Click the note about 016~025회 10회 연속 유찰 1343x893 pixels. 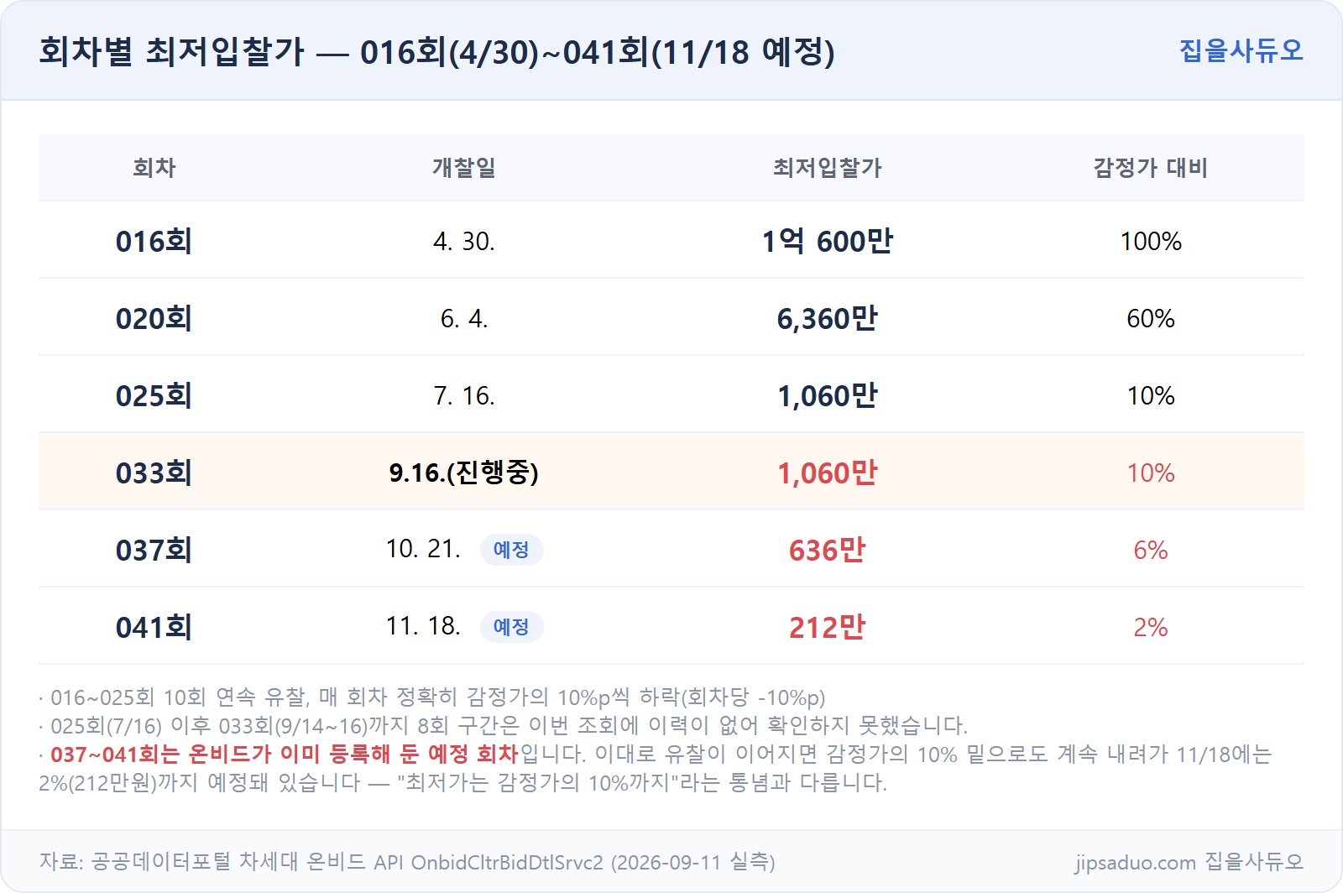tap(432, 697)
